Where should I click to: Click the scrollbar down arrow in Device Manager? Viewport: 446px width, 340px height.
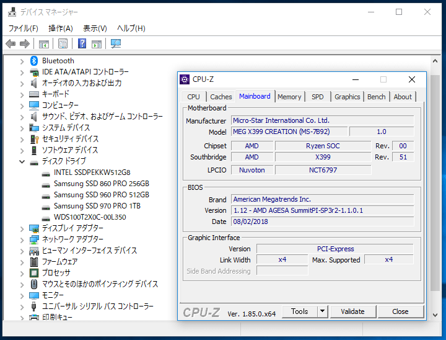click(435, 315)
